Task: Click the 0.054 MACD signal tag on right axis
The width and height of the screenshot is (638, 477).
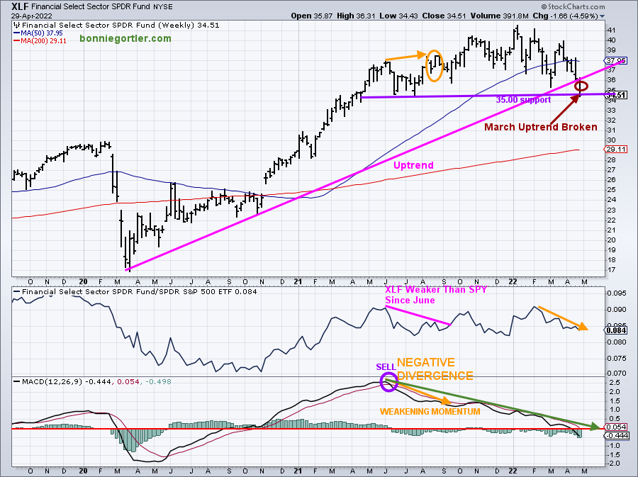Action: pyautogui.click(x=616, y=427)
